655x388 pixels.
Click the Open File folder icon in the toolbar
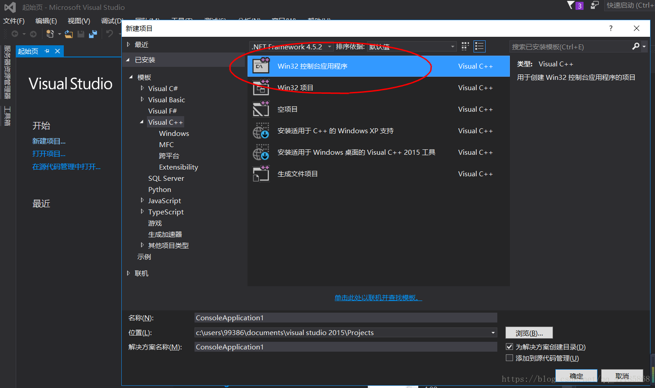[x=69, y=34]
